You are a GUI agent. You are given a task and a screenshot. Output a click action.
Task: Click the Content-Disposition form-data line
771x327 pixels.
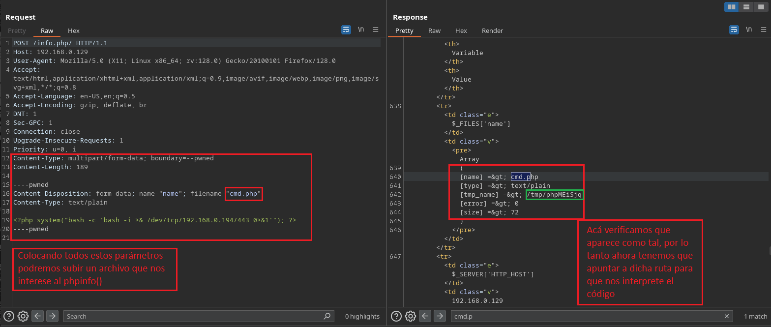pos(137,193)
